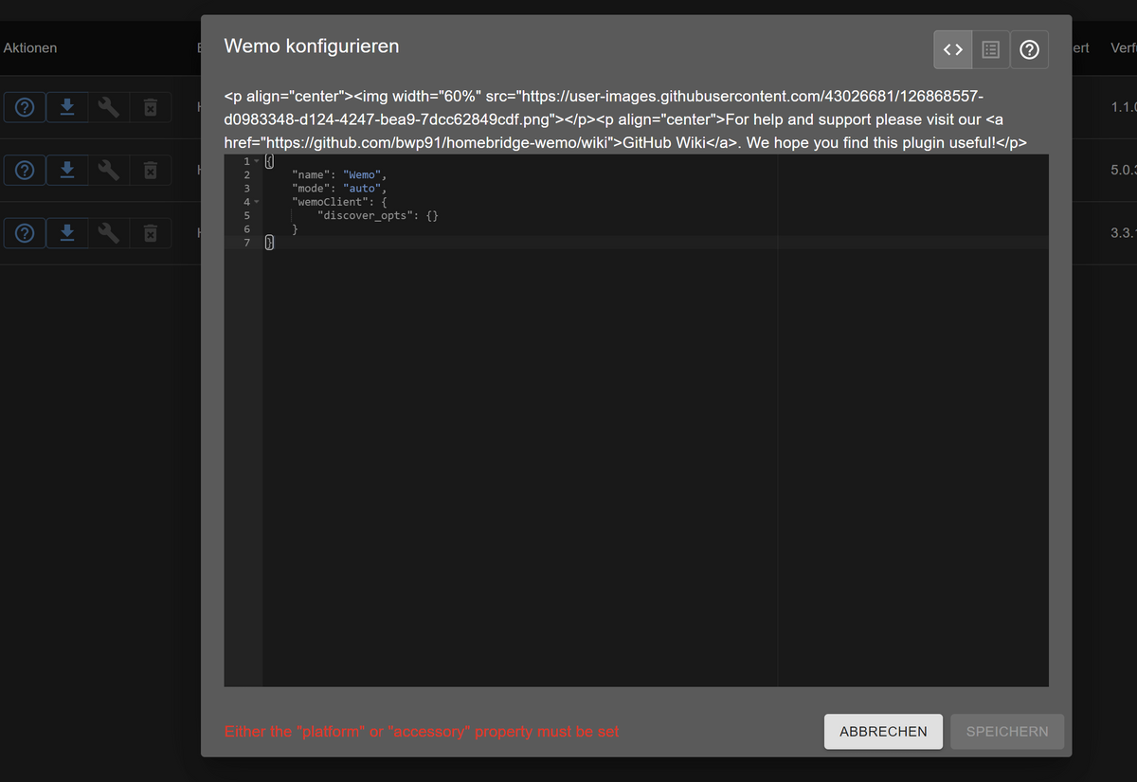
Task: Delete the plugin in the 1.1 version row
Action: coord(150,107)
